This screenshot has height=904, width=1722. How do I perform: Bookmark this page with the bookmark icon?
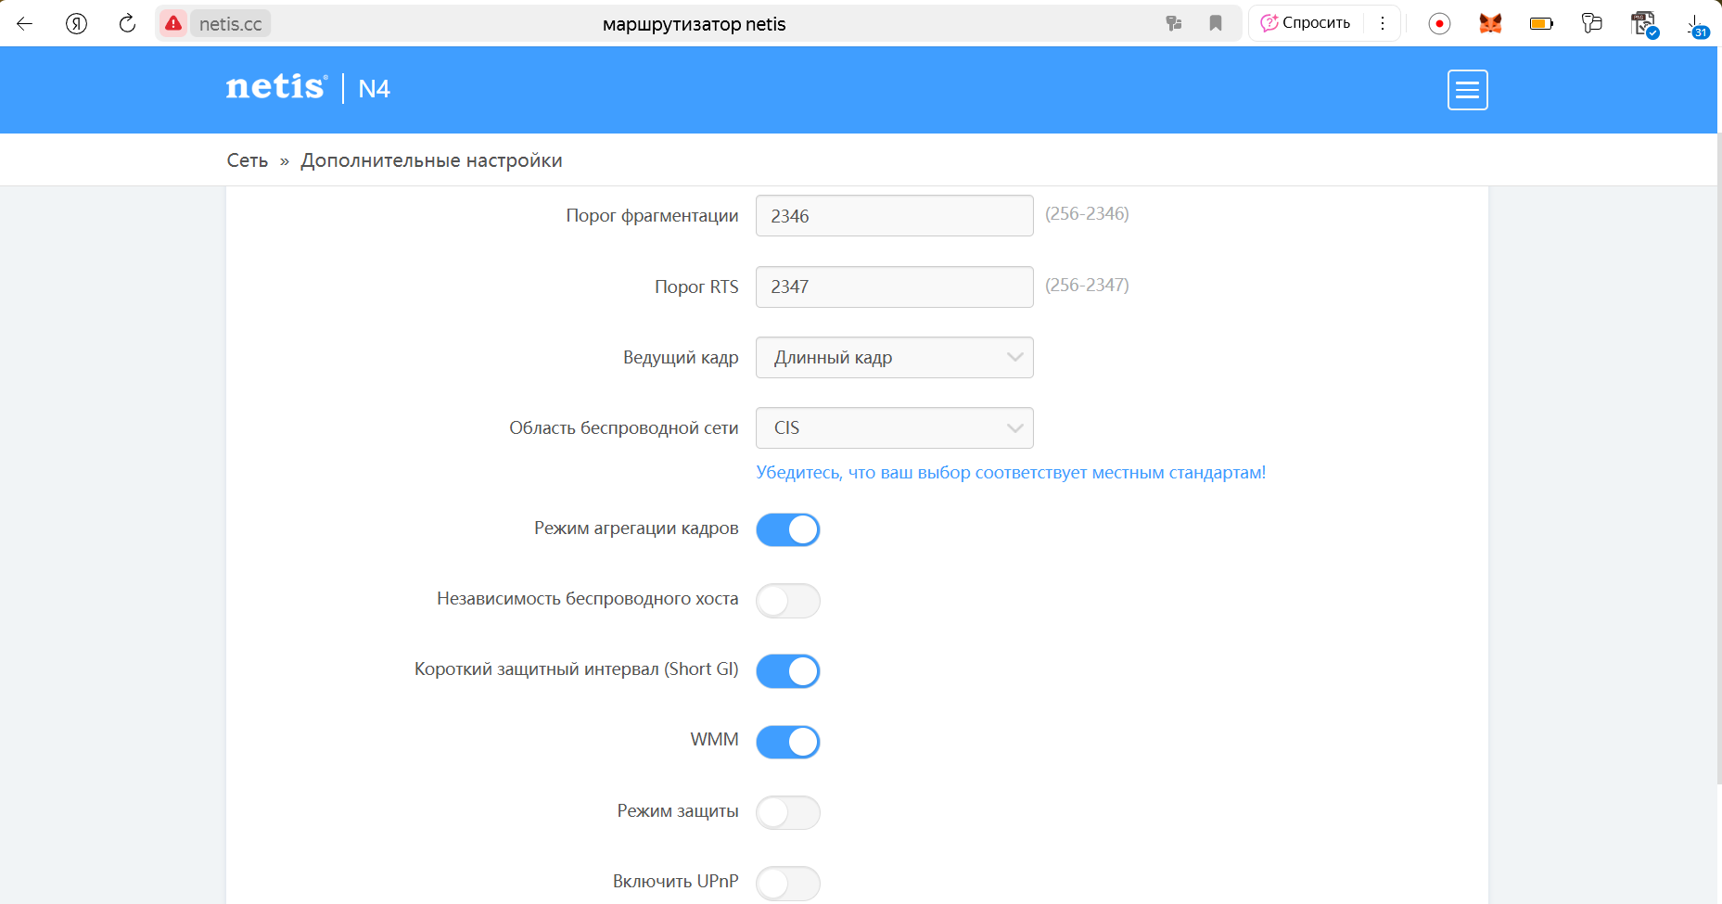click(x=1216, y=23)
